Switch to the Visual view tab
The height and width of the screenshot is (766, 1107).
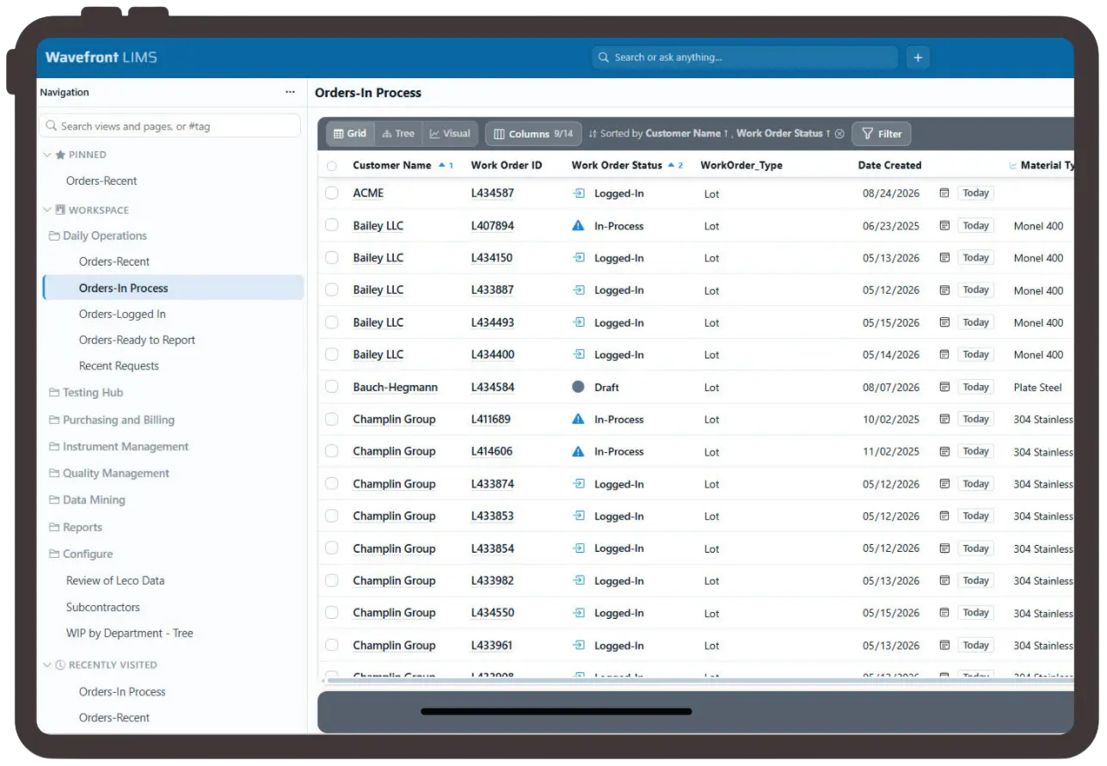(450, 134)
